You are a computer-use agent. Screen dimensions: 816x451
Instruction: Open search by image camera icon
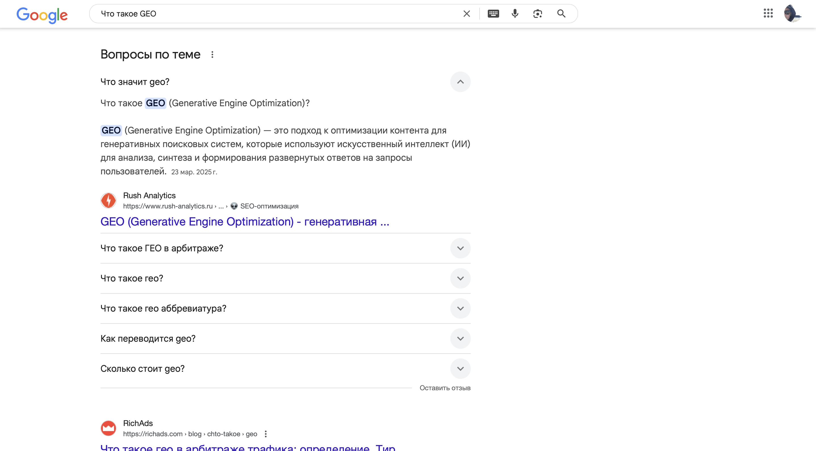click(537, 14)
